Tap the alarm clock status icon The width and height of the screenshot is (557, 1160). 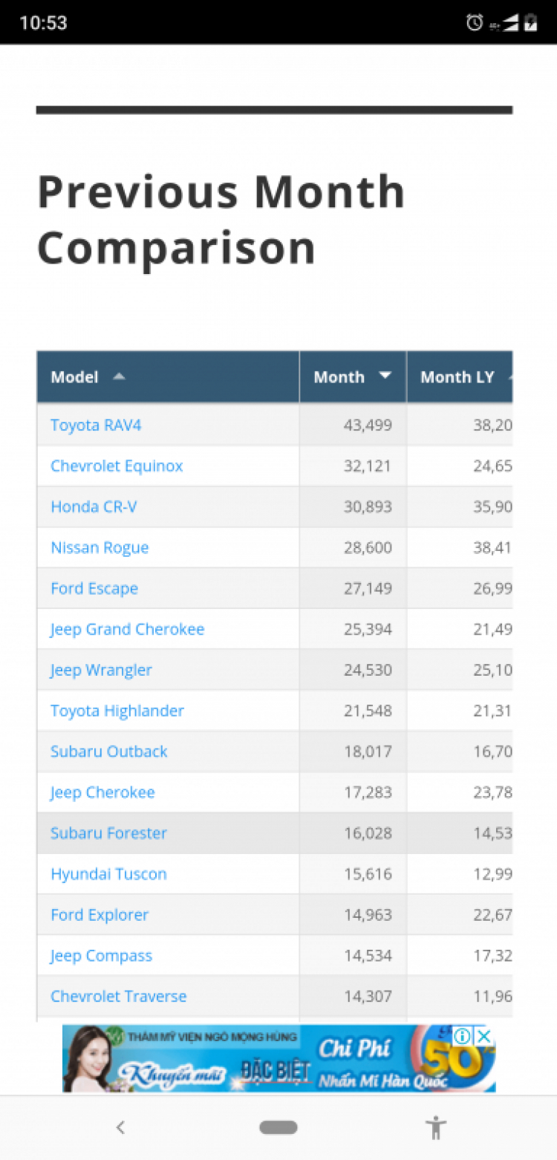[x=474, y=22]
